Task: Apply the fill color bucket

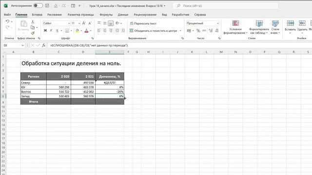Action: click(x=77, y=31)
